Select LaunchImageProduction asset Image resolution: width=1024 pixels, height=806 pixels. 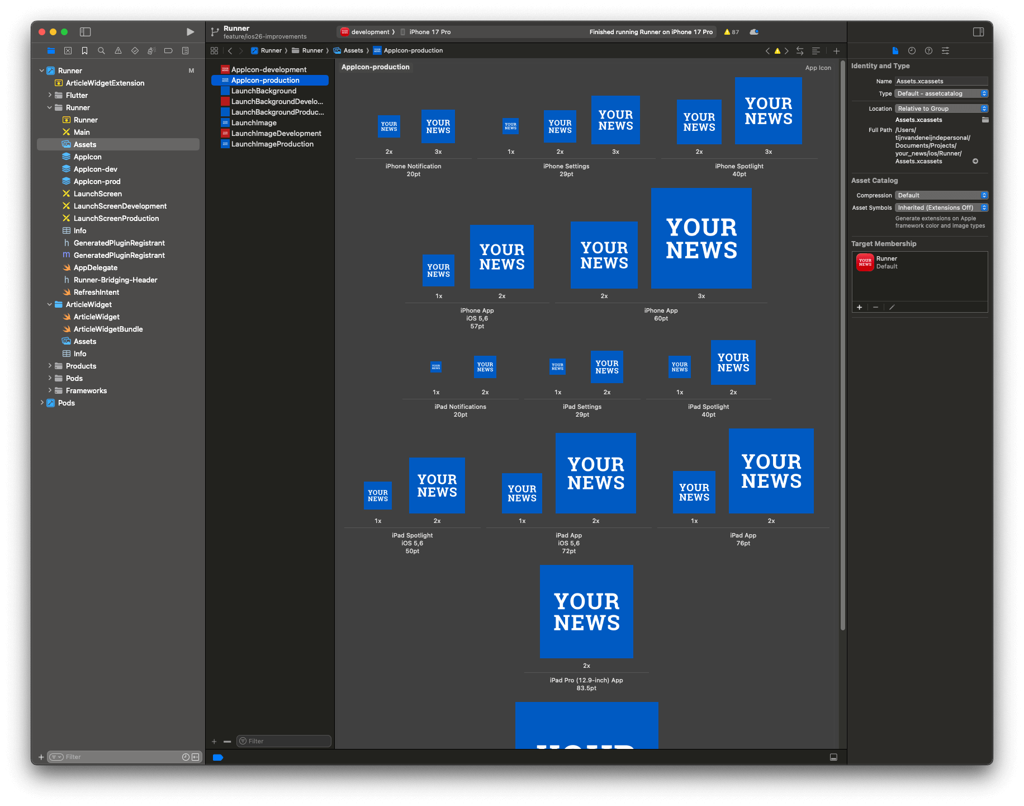272,144
